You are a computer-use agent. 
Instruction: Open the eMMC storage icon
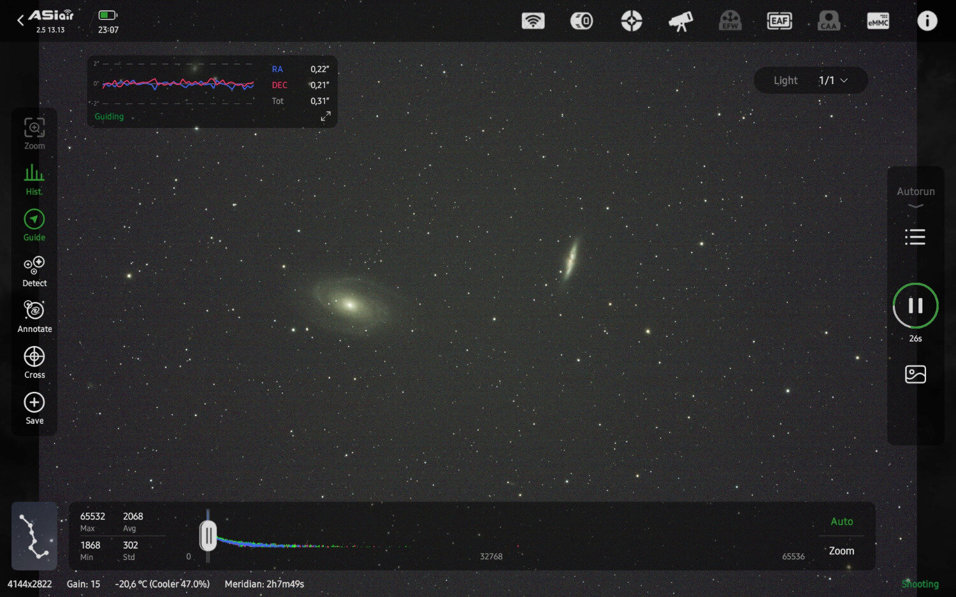[878, 21]
